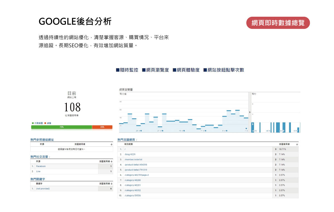Click the 3.57% value for /category/59556
This screenshot has width=334, height=212.
coord(282,196)
